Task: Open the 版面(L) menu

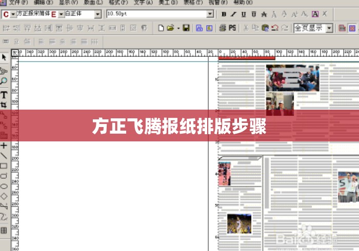Action: (93, 3)
